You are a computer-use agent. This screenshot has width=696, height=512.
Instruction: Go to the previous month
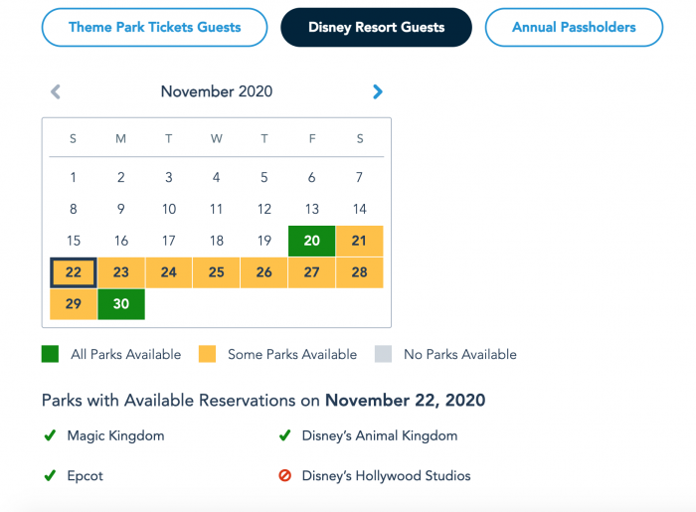click(x=56, y=91)
